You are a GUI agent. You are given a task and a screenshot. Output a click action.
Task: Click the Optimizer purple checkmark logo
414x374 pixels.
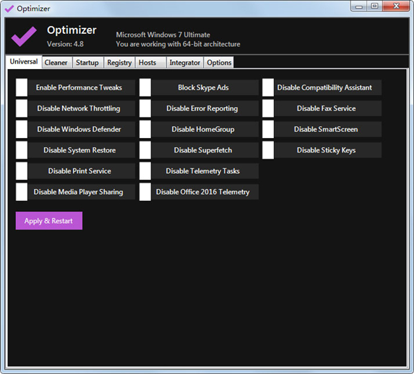[x=24, y=36]
